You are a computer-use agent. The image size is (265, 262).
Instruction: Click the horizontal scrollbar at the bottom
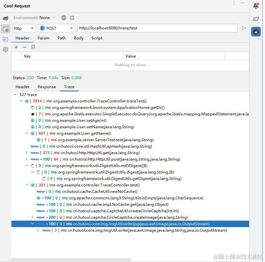tap(71, 259)
